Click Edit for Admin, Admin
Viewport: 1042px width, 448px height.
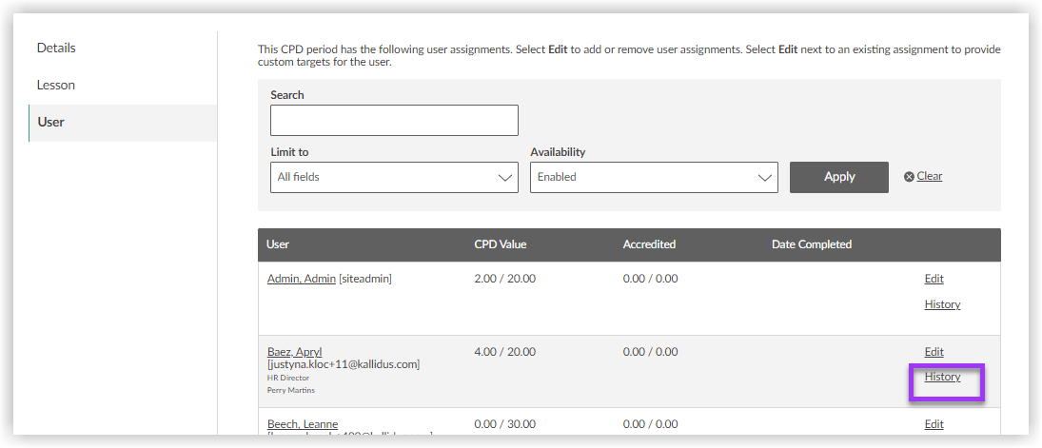click(x=934, y=279)
